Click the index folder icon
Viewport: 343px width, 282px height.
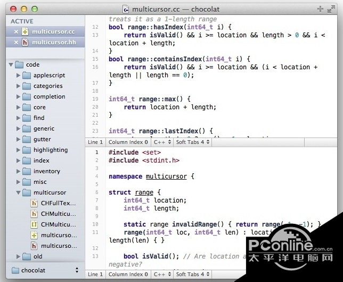click(27, 160)
